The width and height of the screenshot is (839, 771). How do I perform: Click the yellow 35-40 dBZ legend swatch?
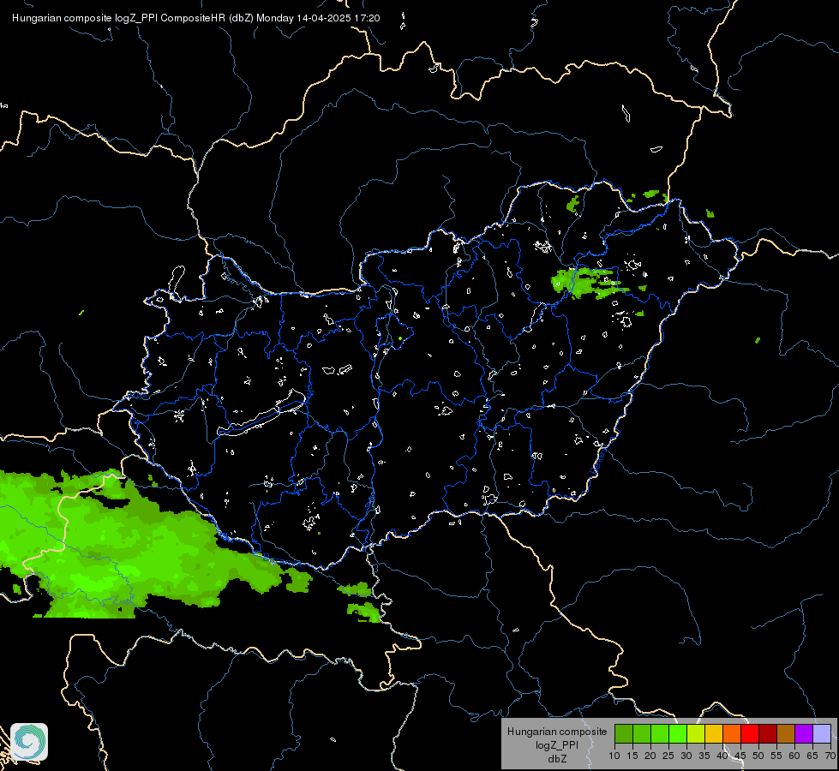(x=714, y=733)
